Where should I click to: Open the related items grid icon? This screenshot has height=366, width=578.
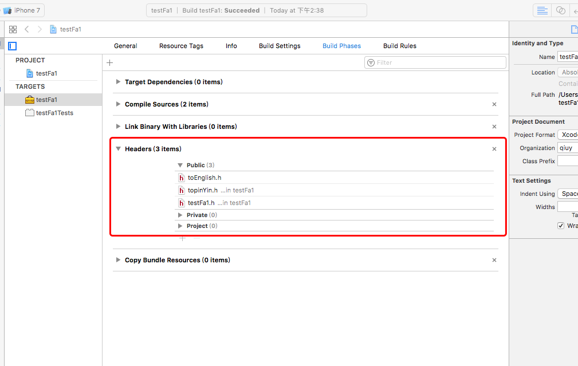(13, 29)
